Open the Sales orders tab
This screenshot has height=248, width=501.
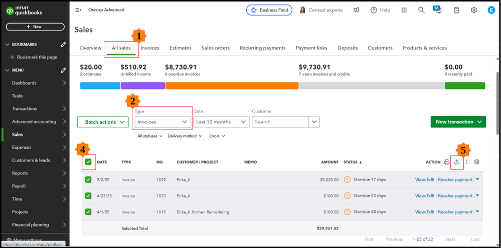pos(215,48)
